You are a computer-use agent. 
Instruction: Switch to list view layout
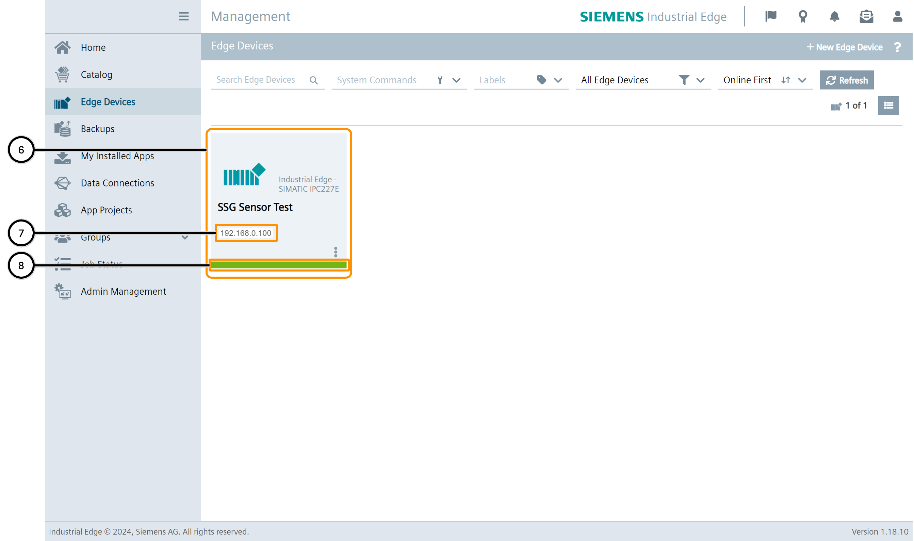[x=888, y=106]
